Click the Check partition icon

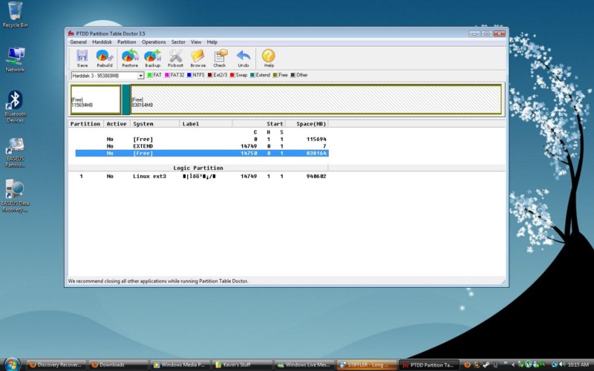click(x=220, y=58)
